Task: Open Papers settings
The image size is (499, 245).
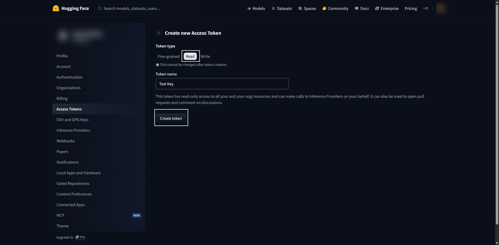Action: point(99,151)
